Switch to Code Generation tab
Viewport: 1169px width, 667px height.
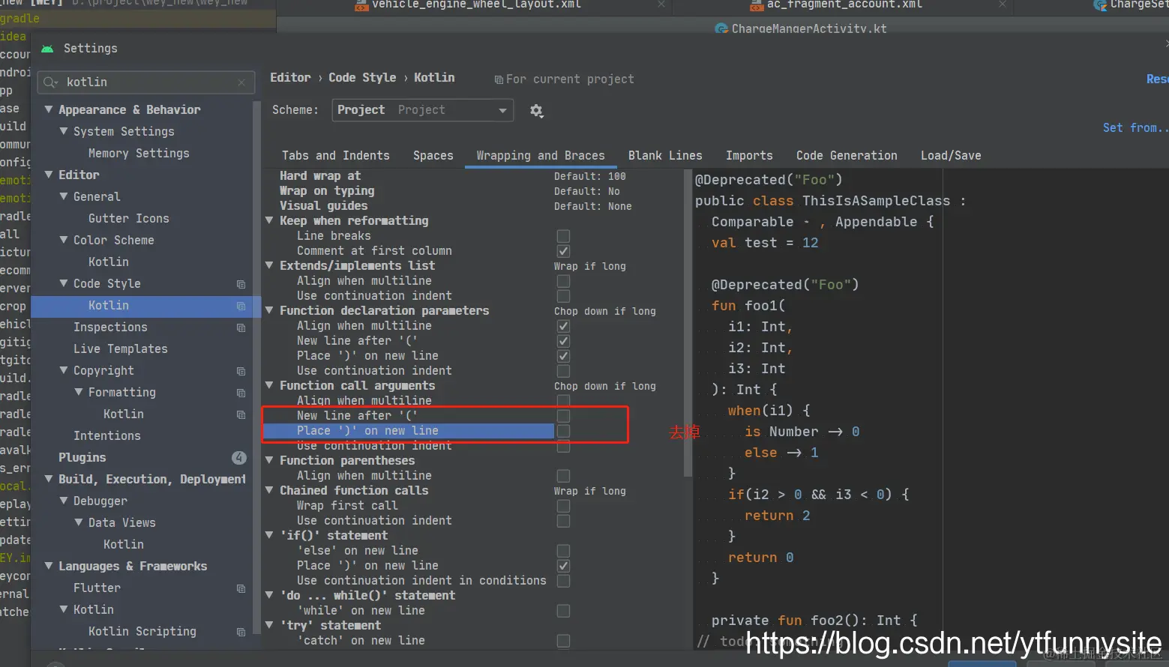[847, 156]
